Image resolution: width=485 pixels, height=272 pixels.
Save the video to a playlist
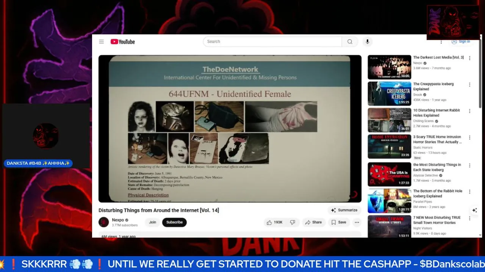point(339,222)
